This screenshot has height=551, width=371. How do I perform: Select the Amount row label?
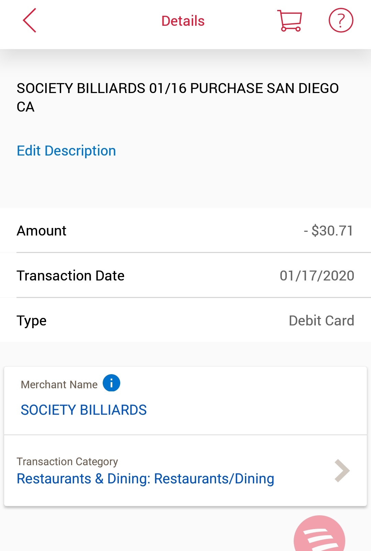point(42,231)
